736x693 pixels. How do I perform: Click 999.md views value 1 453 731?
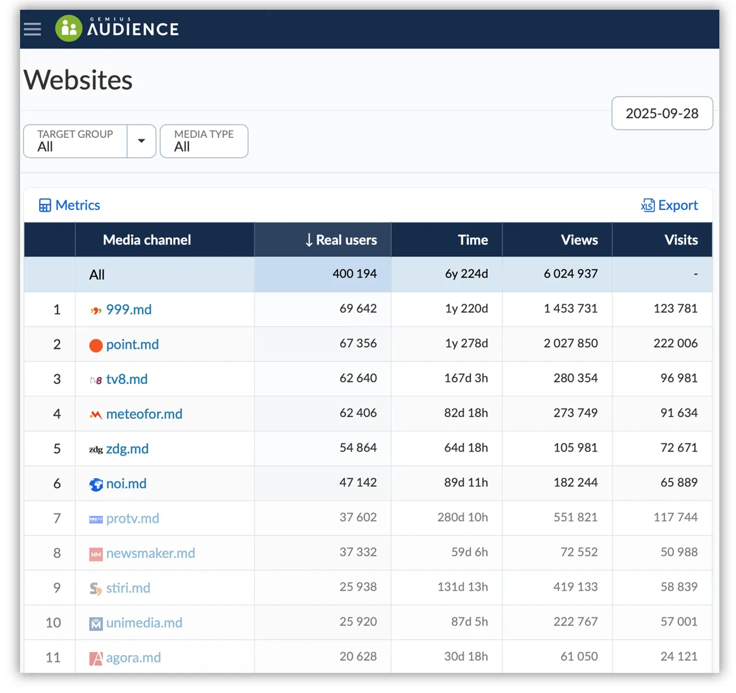click(x=571, y=309)
